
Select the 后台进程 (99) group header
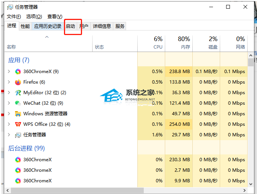point(26,148)
